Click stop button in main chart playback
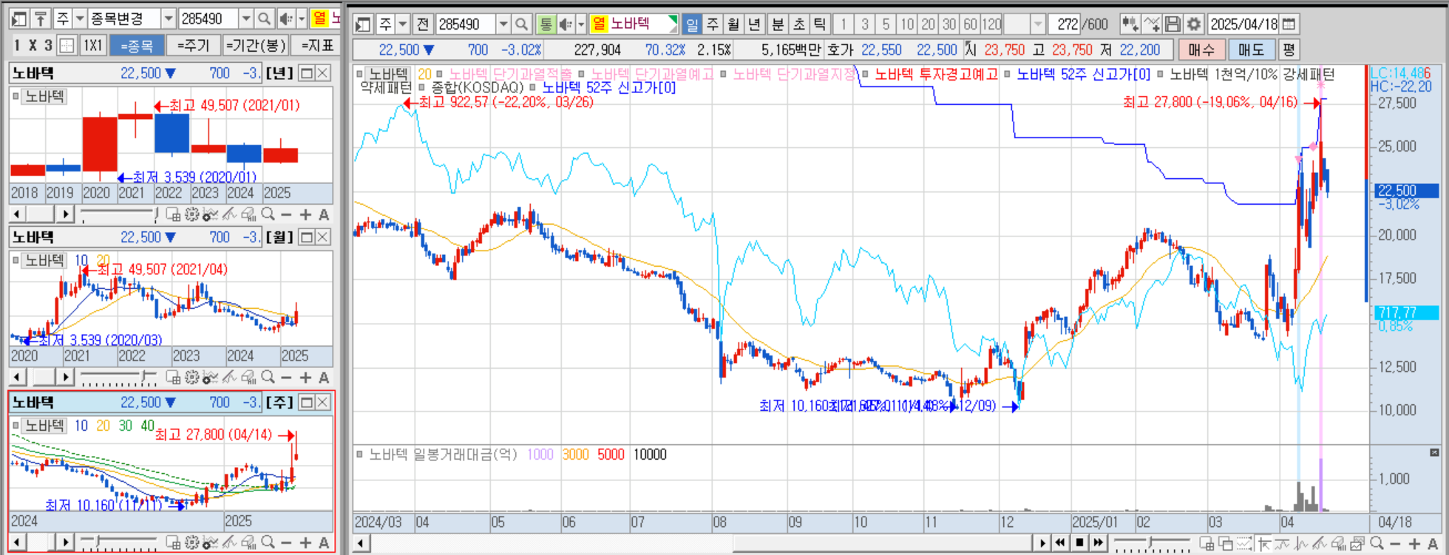 pyautogui.click(x=1079, y=543)
